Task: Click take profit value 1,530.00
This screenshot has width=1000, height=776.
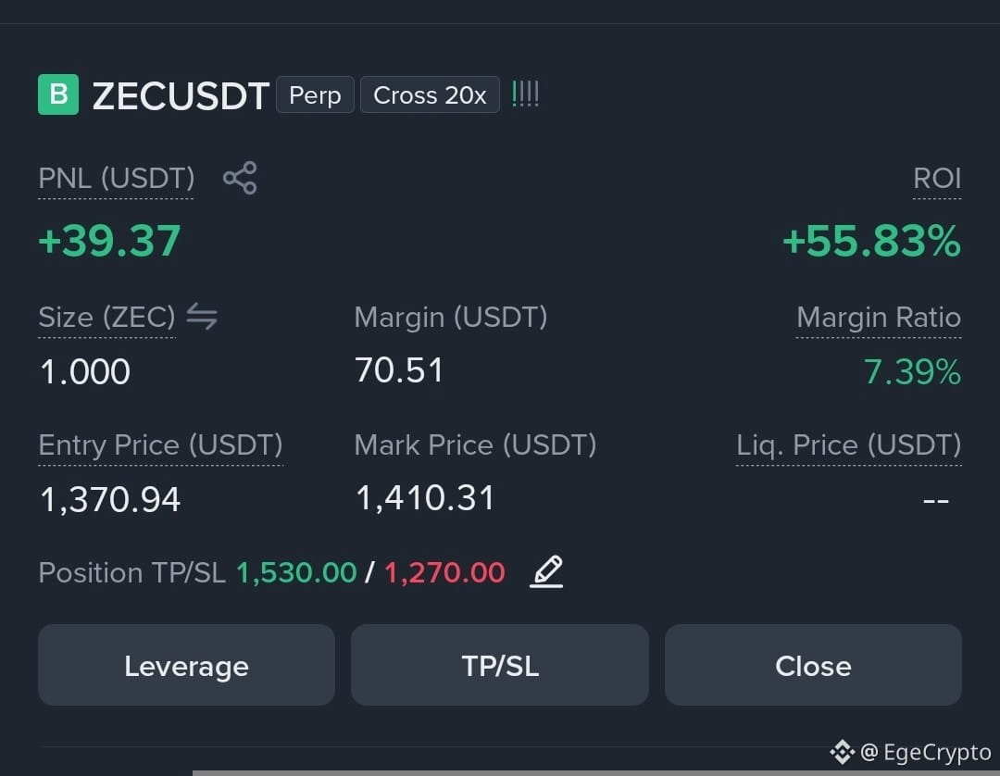Action: [296, 572]
